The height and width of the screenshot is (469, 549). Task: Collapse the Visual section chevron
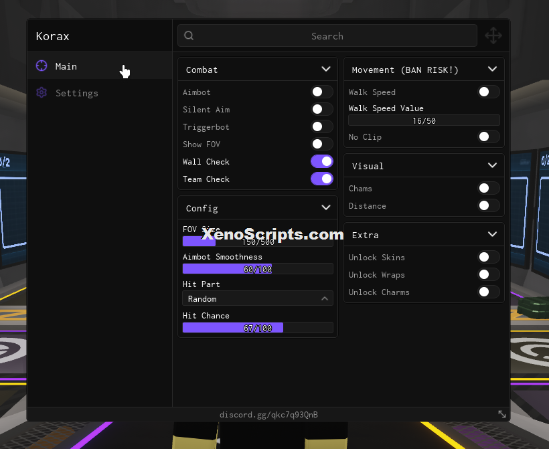point(492,165)
